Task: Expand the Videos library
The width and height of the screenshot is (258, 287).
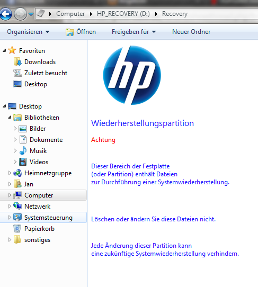Action: click(15, 162)
